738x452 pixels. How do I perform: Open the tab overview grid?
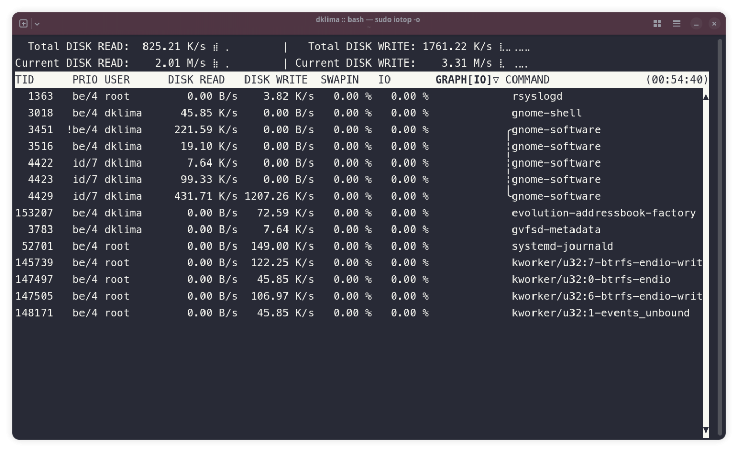pos(657,23)
